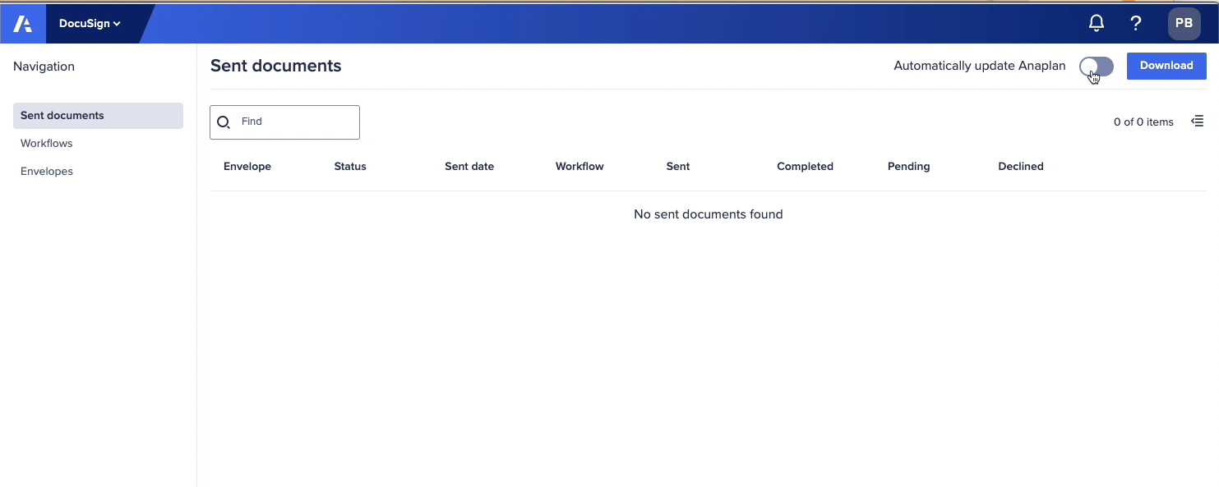The height and width of the screenshot is (487, 1219).
Task: Open the help question mark icon
Action: click(1135, 23)
